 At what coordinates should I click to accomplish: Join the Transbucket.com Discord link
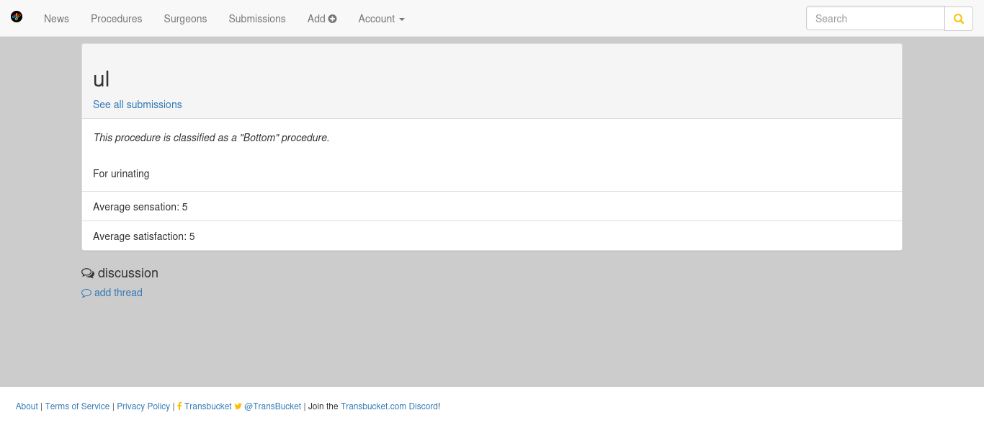(389, 406)
